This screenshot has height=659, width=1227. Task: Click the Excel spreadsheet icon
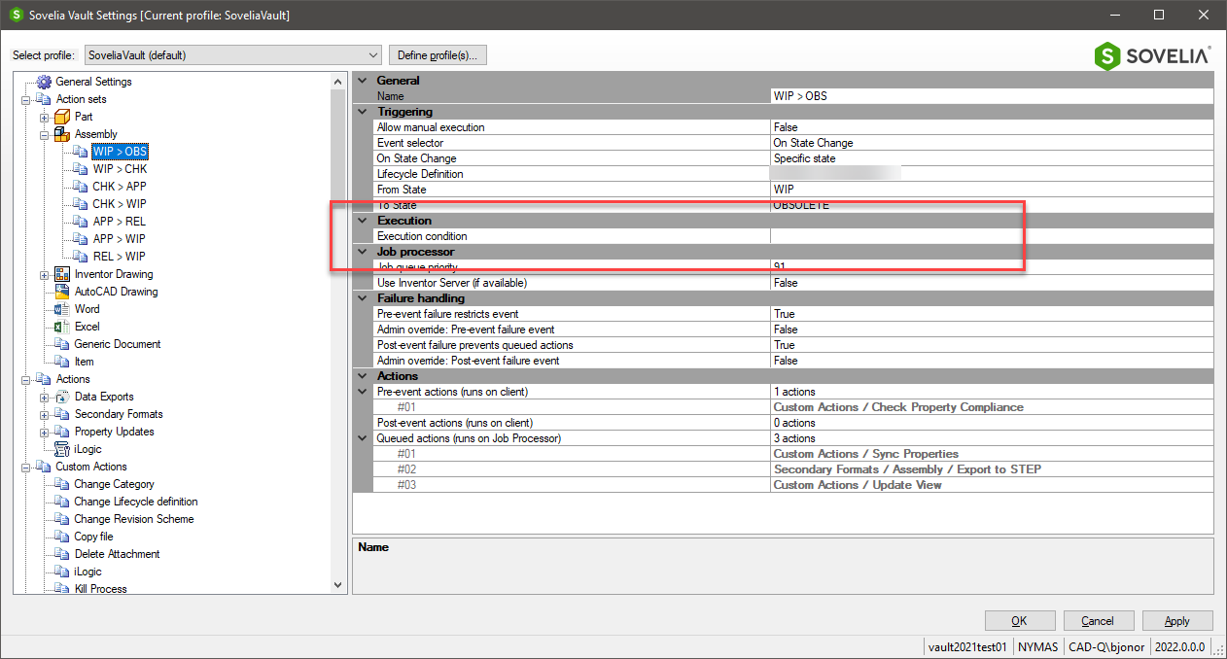click(62, 327)
